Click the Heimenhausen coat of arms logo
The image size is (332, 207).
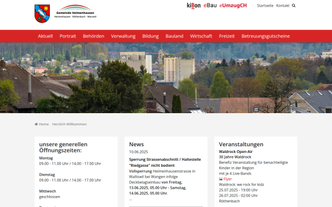42,14
